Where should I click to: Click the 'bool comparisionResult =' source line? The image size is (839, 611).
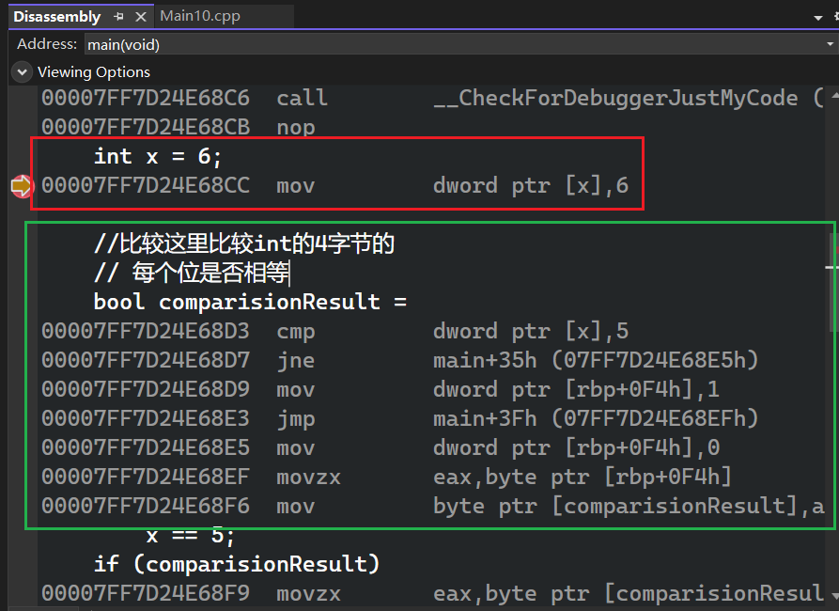point(250,302)
